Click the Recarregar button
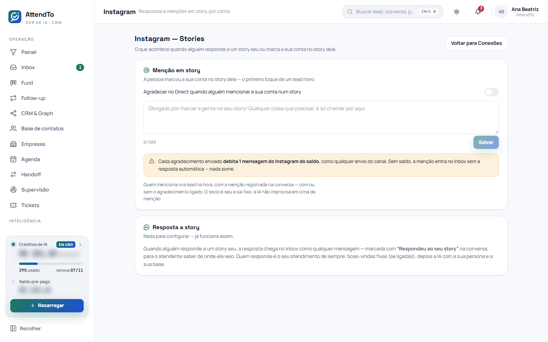 pos(47,306)
